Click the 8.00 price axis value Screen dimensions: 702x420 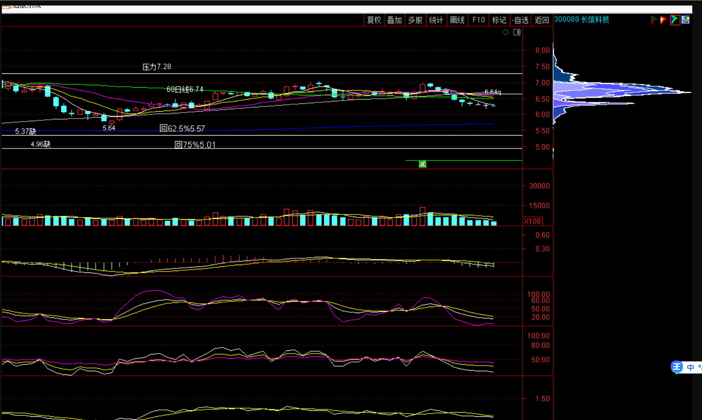point(542,50)
